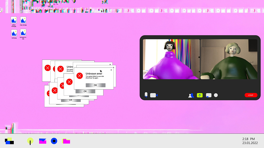Toggle the camera in the call toolbar
Viewport: 264px width, 148px height.
coord(154,95)
